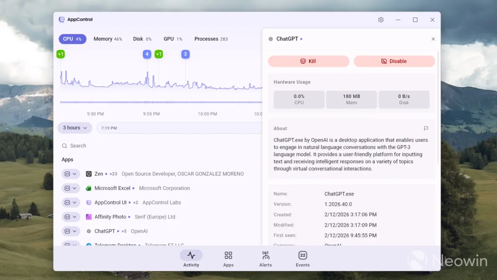Screen dimensions: 497x280
Task: Switch to the Memory tab
Action: (x=103, y=39)
